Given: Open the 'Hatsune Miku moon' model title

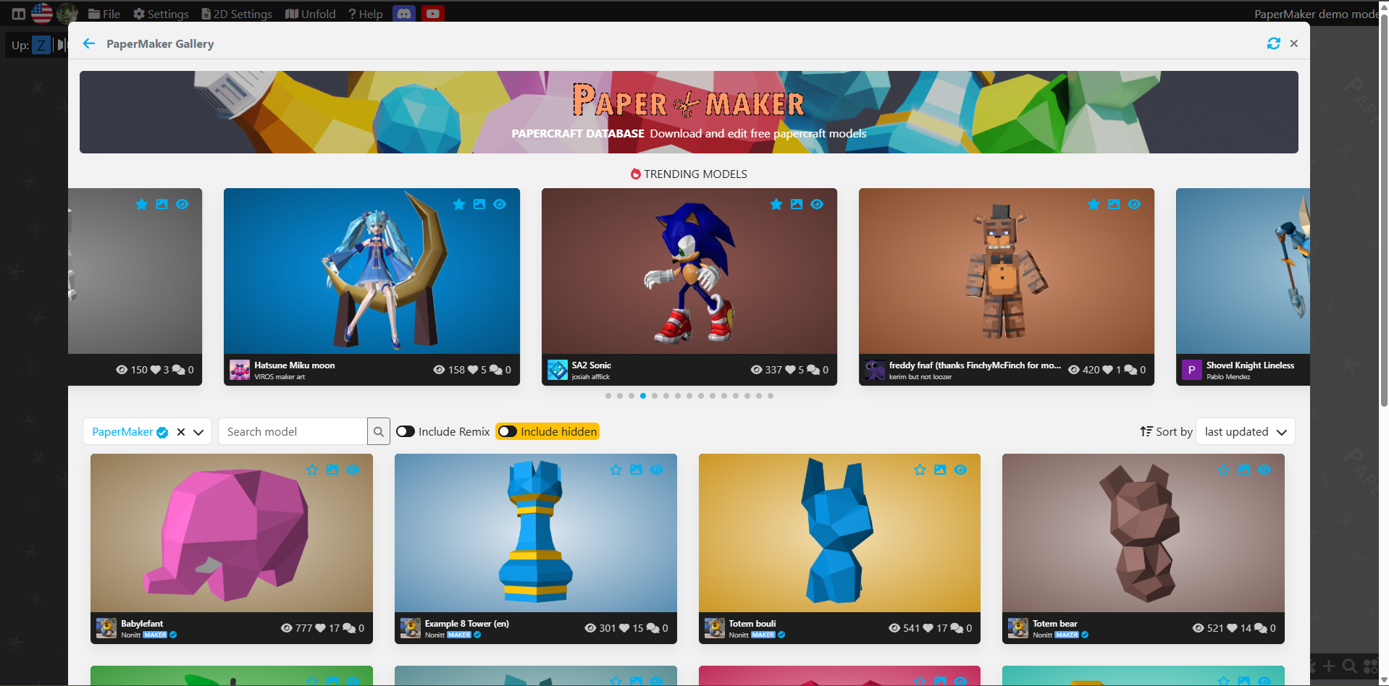Looking at the screenshot, I should coord(295,365).
